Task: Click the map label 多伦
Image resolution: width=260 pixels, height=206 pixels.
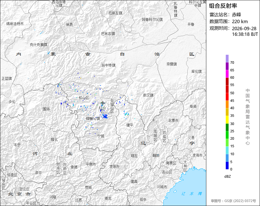Action: 12,102
